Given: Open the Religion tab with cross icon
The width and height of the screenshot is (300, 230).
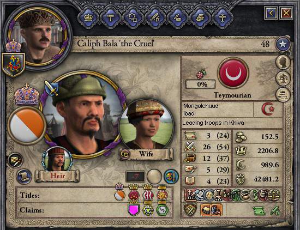Looking at the screenshot, I should click(223, 18).
